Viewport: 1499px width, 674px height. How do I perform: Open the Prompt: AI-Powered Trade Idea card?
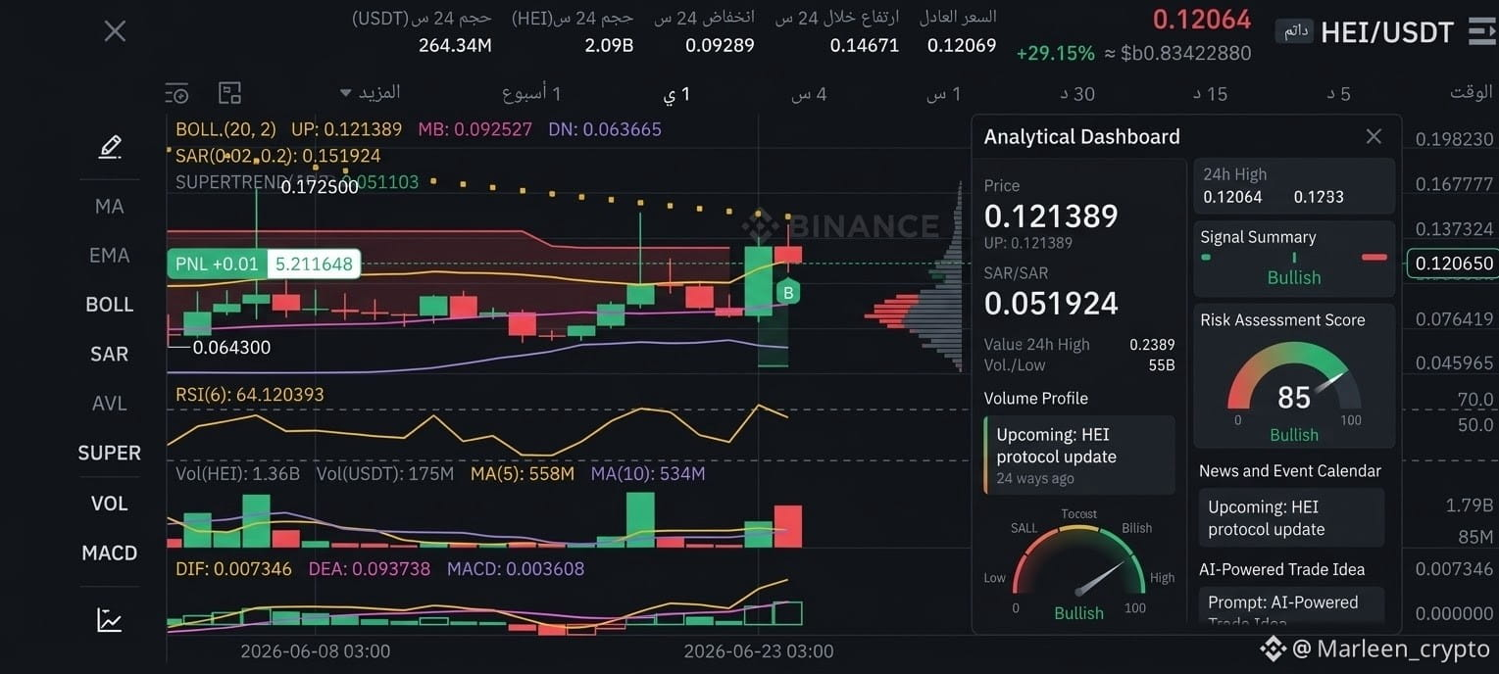1291,606
